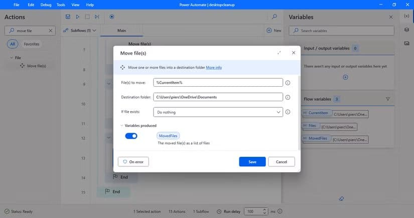Viewport: 414px width, 218px height.
Task: Open the If file exists dropdown
Action: point(218,112)
